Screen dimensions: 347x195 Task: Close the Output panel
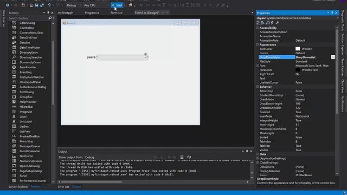click(251, 152)
